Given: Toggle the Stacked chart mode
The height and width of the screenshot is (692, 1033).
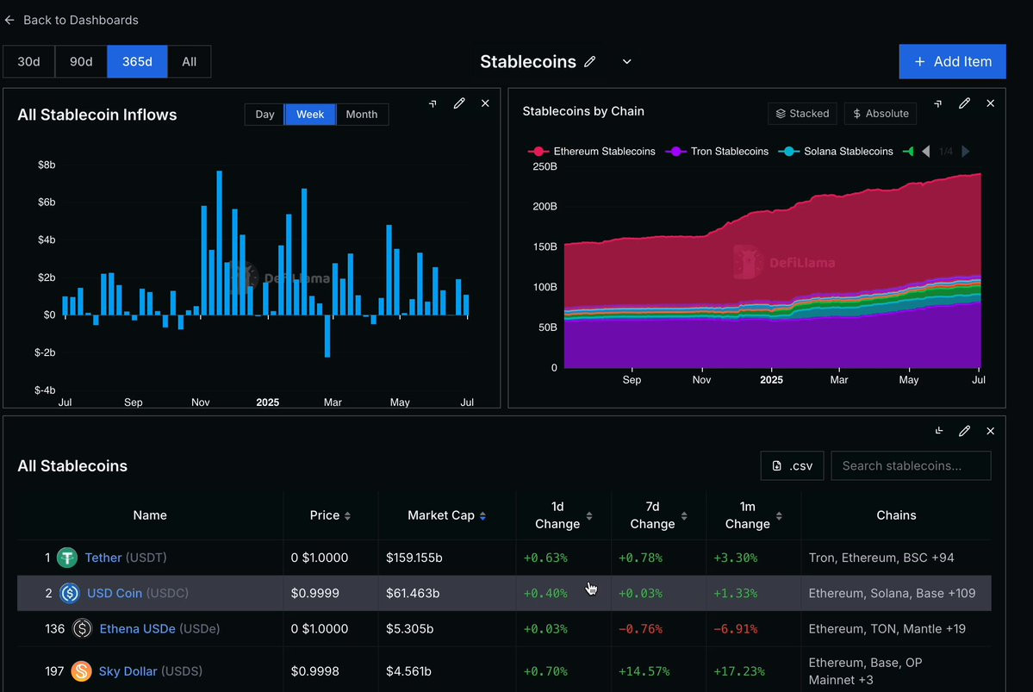Looking at the screenshot, I should pos(802,114).
